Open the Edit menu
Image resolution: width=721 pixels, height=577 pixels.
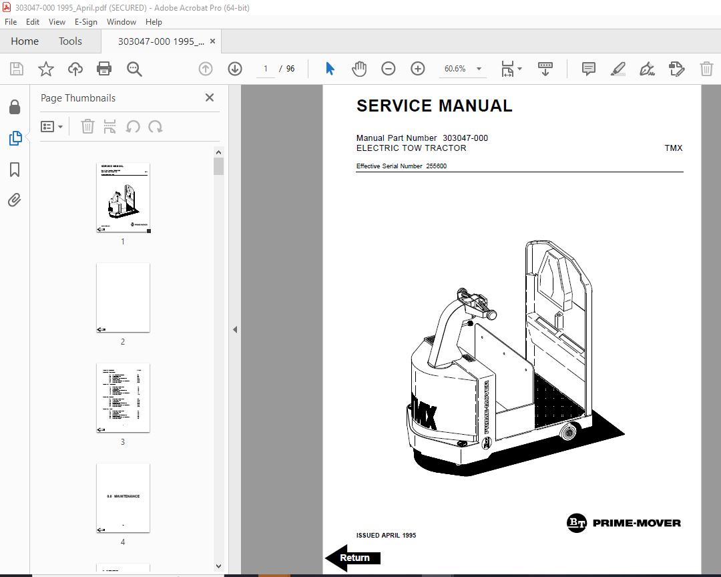pyautogui.click(x=33, y=21)
